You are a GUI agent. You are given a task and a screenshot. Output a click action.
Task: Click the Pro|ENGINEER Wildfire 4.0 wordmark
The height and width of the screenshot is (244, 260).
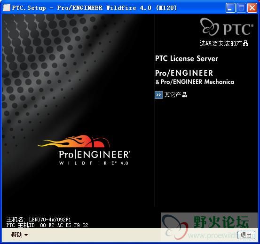94,157
